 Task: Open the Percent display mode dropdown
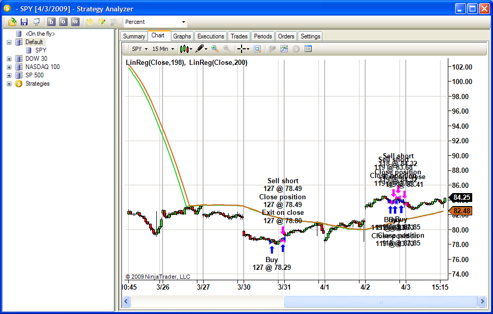pyautogui.click(x=183, y=22)
